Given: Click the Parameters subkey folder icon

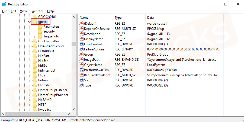Looking at the screenshot, I should [x=40, y=27].
